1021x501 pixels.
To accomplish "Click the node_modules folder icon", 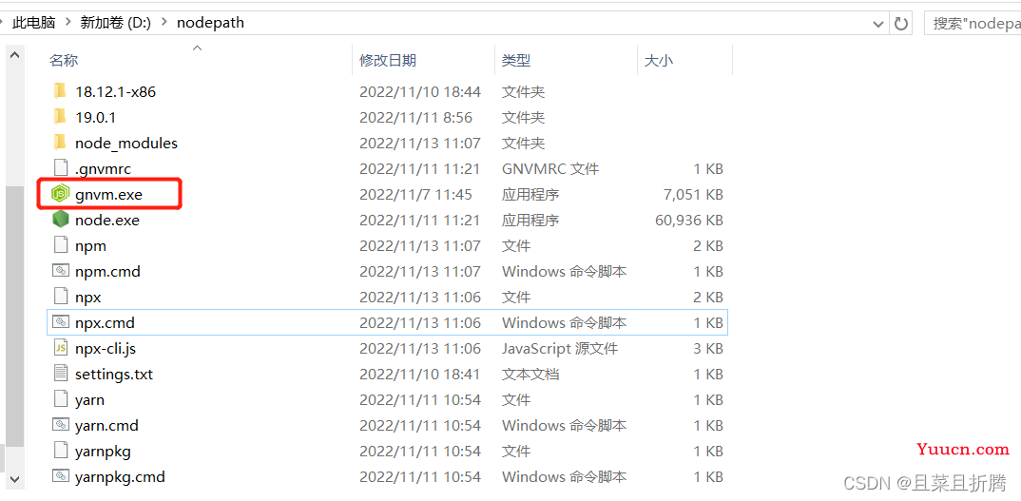I will pyautogui.click(x=60, y=143).
